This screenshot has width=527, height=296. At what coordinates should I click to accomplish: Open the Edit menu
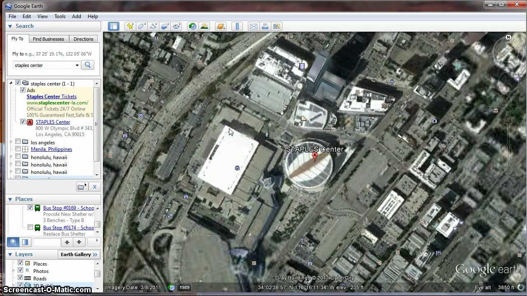[x=27, y=16]
